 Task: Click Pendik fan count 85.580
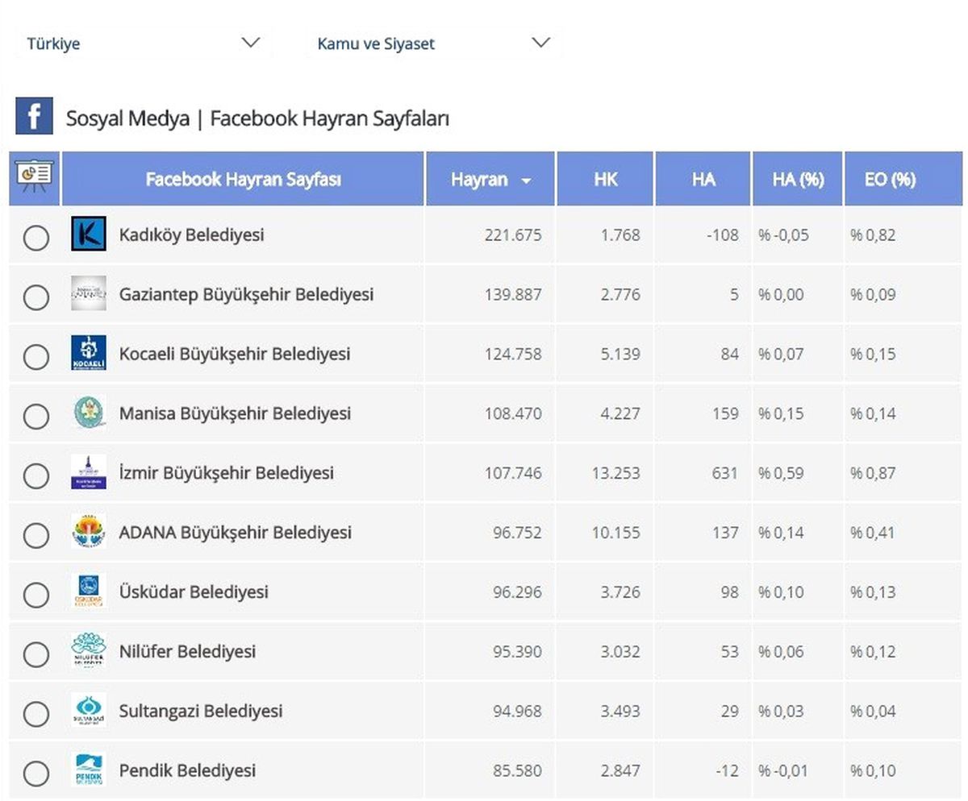(517, 770)
